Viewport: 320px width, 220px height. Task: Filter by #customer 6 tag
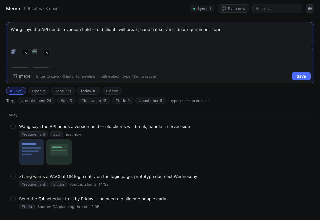[x=150, y=101]
